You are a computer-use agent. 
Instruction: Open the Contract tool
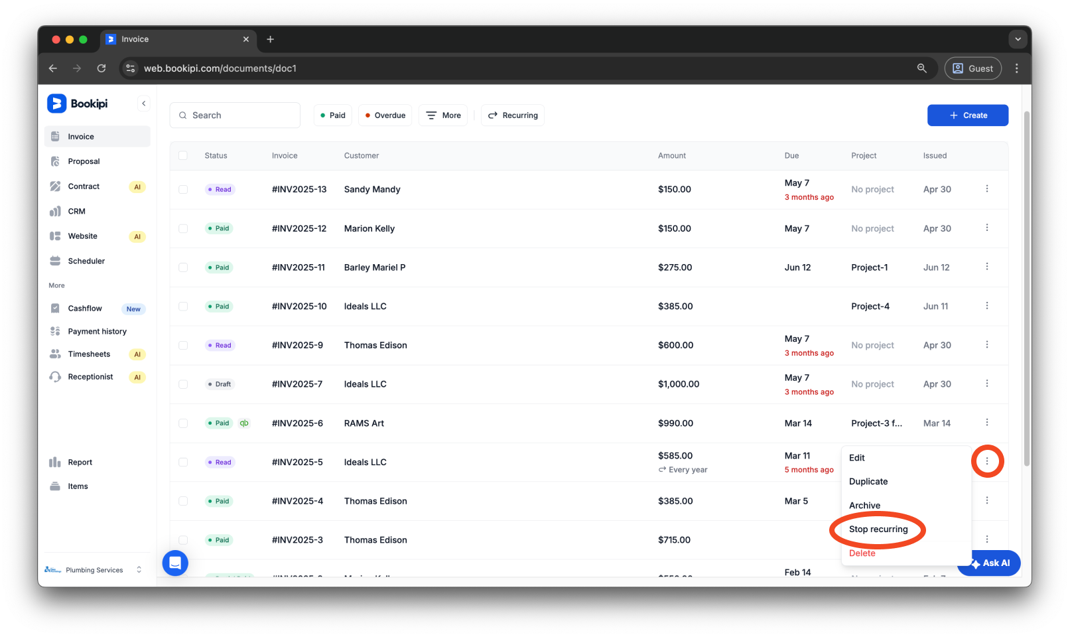[84, 186]
